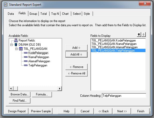Open the Formula editor button
Viewport: 154px width, 118px height.
pos(42,94)
